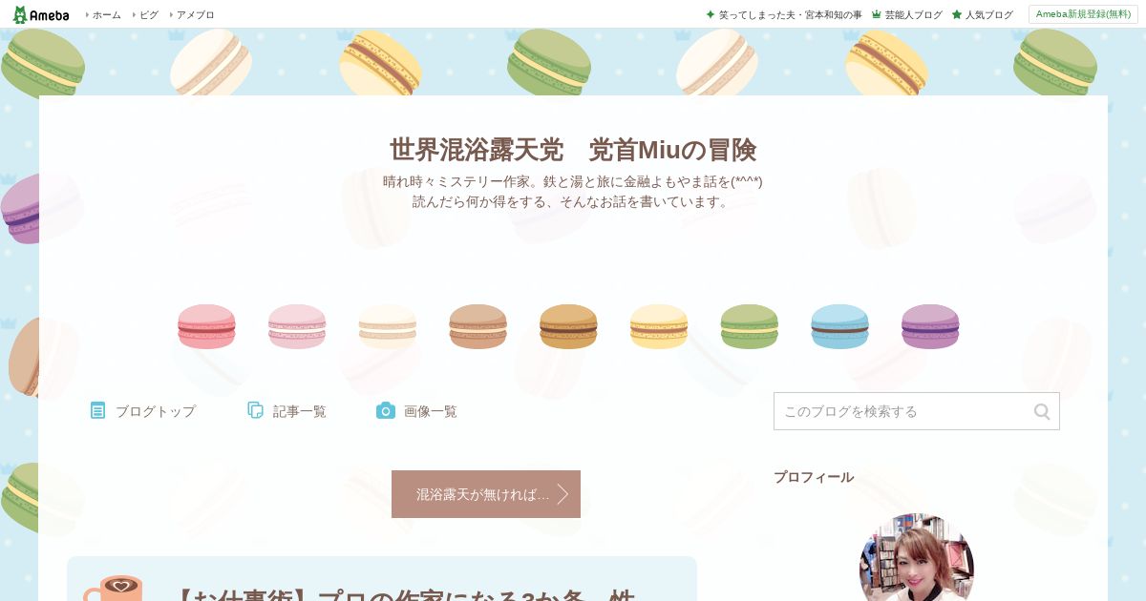Image resolution: width=1146 pixels, height=601 pixels.
Task: Click the crown icon for 芸能人ブログ
Action: point(877,14)
